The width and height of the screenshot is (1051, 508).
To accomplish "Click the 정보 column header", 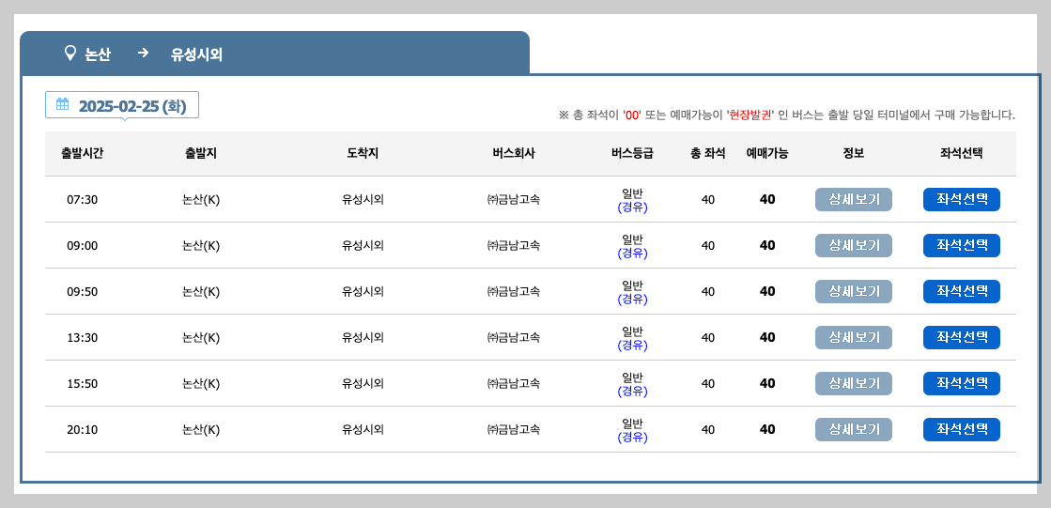I will pyautogui.click(x=853, y=153).
